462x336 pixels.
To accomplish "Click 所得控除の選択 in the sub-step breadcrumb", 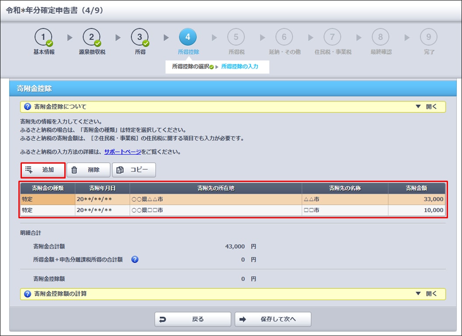I will (190, 67).
